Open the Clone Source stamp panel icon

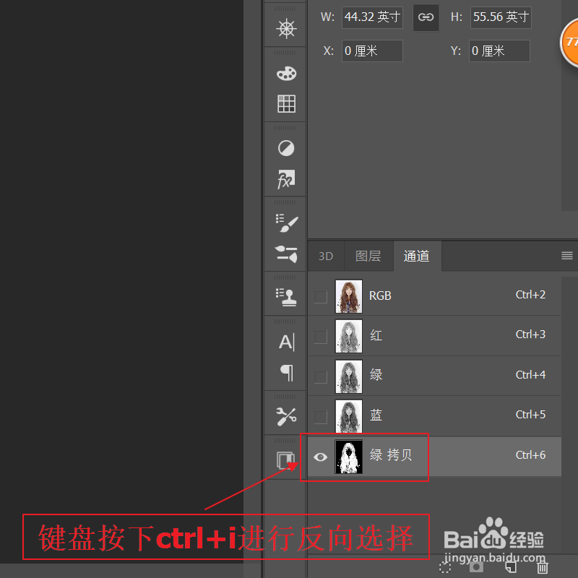click(286, 297)
